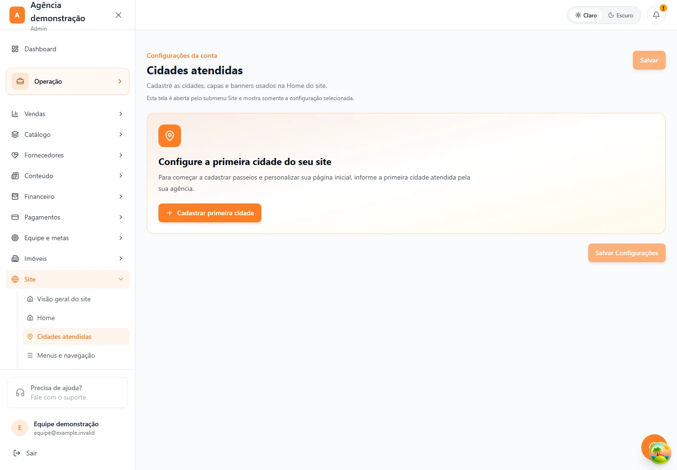This screenshot has width=677, height=470.
Task: Click the Catálogo layers icon
Action: point(15,134)
